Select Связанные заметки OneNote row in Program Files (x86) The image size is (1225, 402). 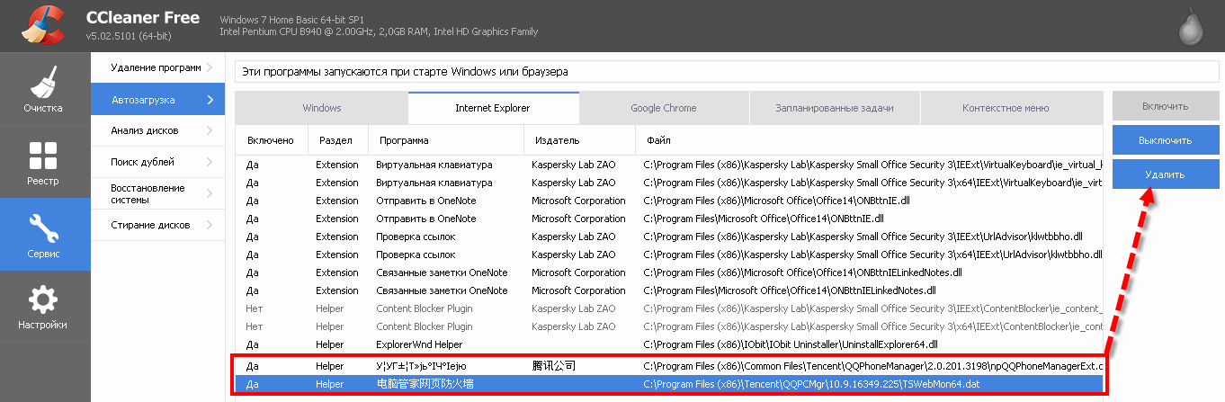click(x=669, y=272)
